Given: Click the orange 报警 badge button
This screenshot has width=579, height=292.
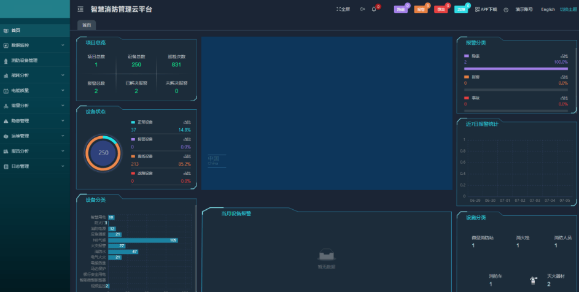Looking at the screenshot, I should tap(421, 9).
